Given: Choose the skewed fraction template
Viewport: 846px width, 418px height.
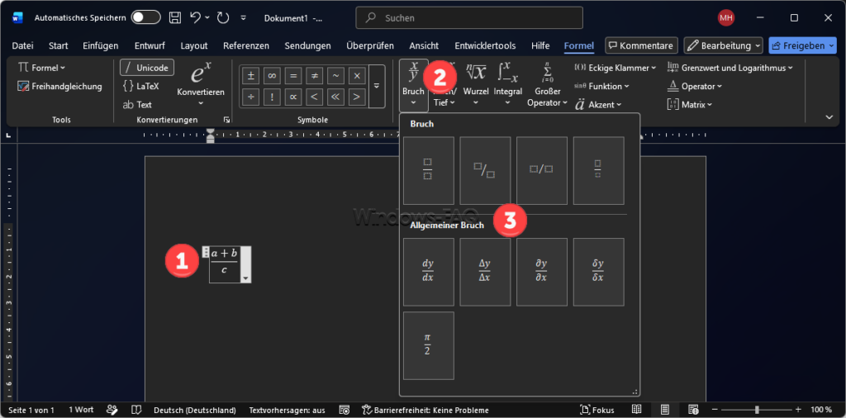Looking at the screenshot, I should pos(485,170).
